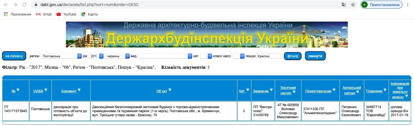Sort by the № column header

13,91
